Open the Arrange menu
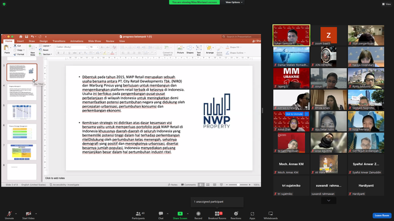This screenshot has width=394, height=221. click(x=209, y=49)
